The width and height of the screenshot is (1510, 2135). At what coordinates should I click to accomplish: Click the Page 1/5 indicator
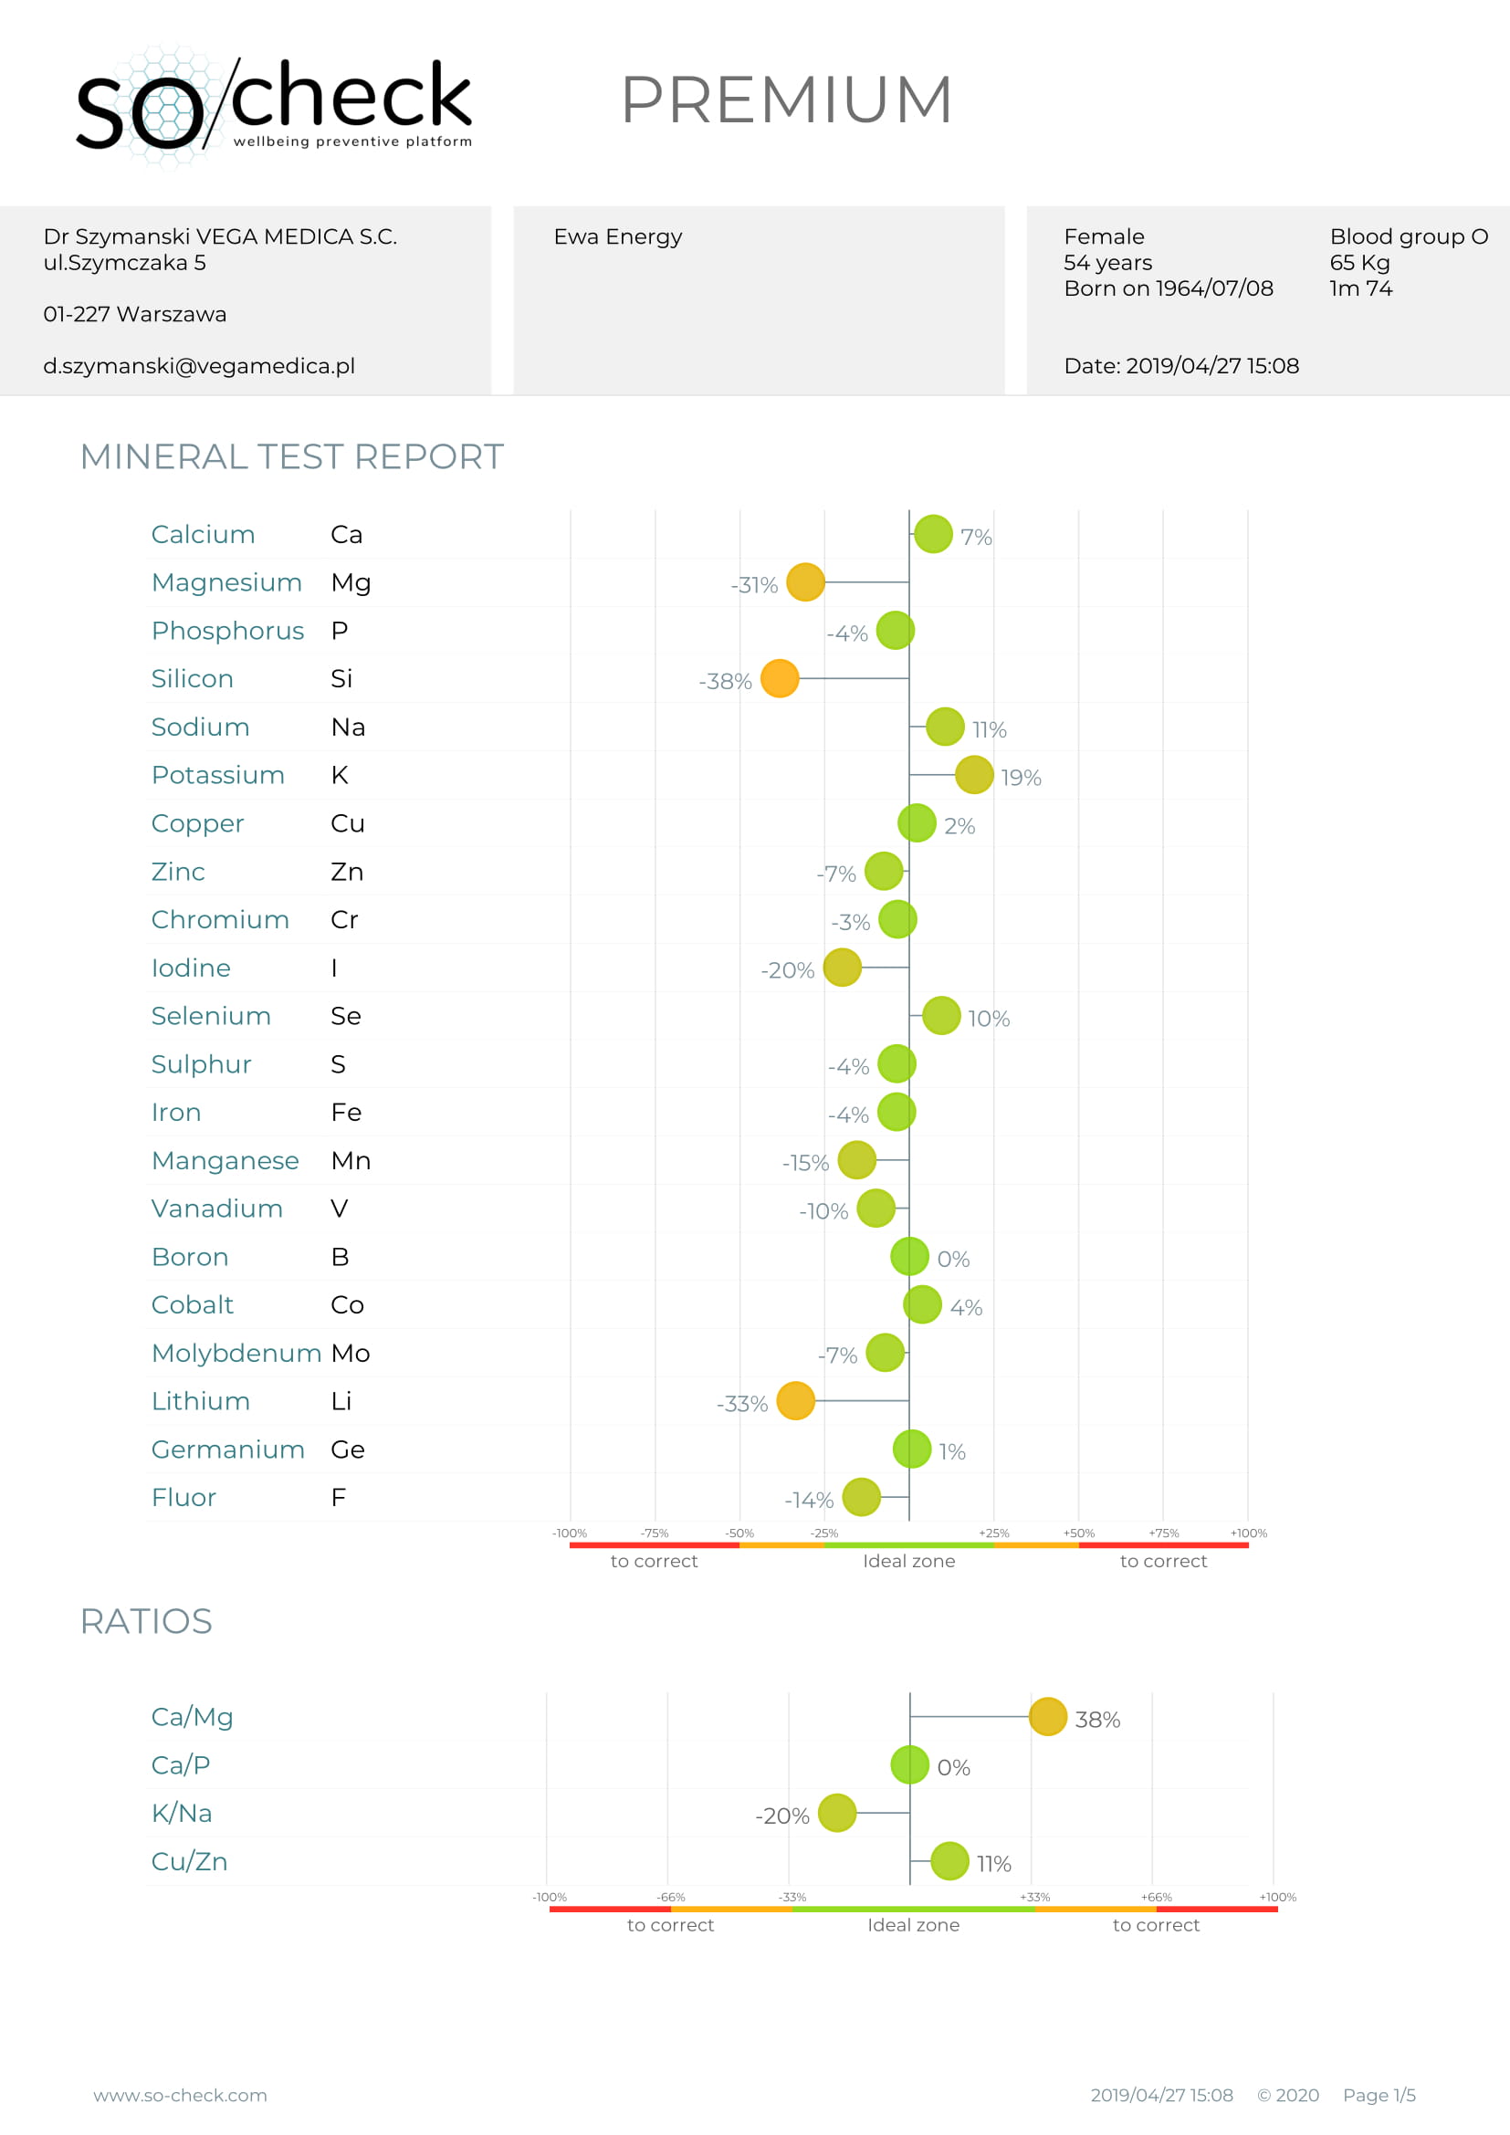coord(1379,2095)
